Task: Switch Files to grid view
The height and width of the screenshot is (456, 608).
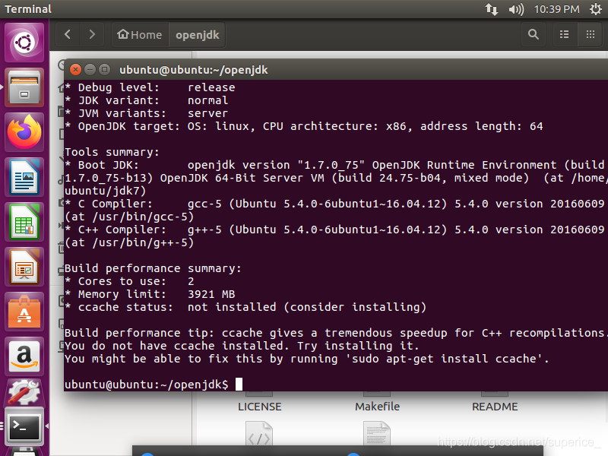Action: pyautogui.click(x=591, y=34)
